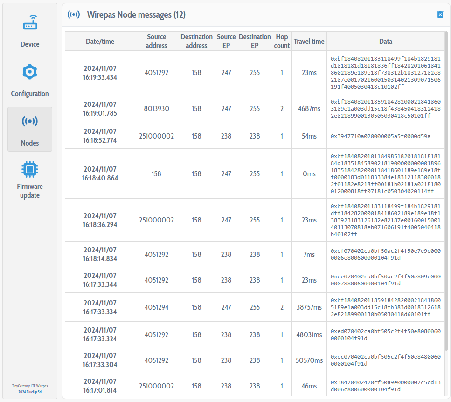451x402 pixels.
Task: Select the row timestamped 16:19:33.434
Action: [x=100, y=73]
